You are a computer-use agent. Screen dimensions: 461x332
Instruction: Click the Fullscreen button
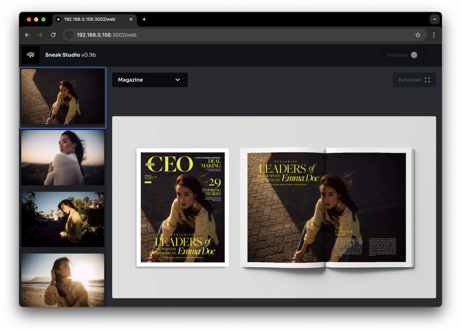click(x=414, y=80)
